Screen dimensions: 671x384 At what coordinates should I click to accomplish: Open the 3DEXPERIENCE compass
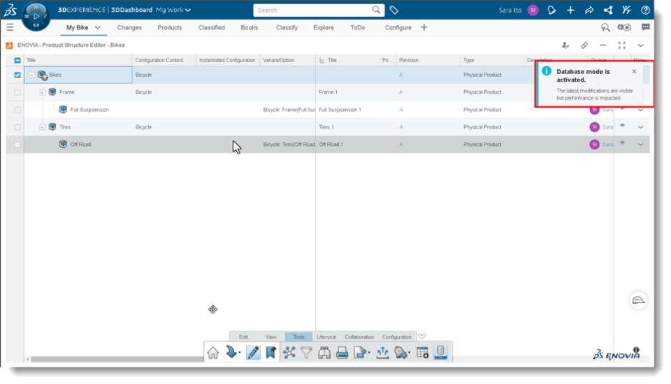tap(36, 17)
